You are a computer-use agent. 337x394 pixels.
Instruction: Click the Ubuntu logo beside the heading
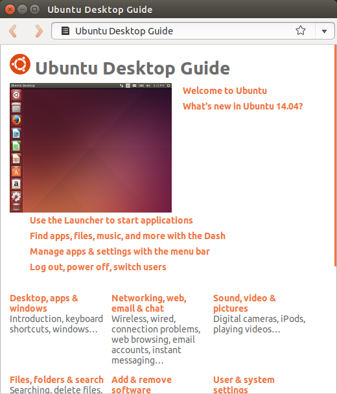coord(20,64)
